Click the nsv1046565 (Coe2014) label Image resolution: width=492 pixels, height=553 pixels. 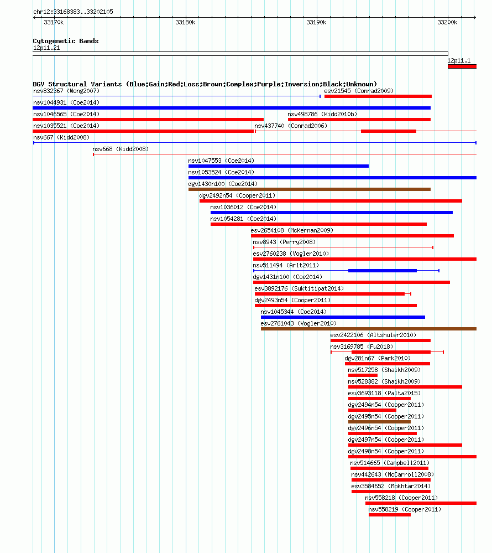(x=66, y=114)
